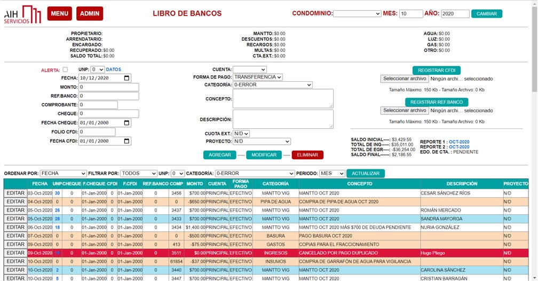
Task: Open the PERIODO dropdown showing MES
Action: pyautogui.click(x=332, y=174)
